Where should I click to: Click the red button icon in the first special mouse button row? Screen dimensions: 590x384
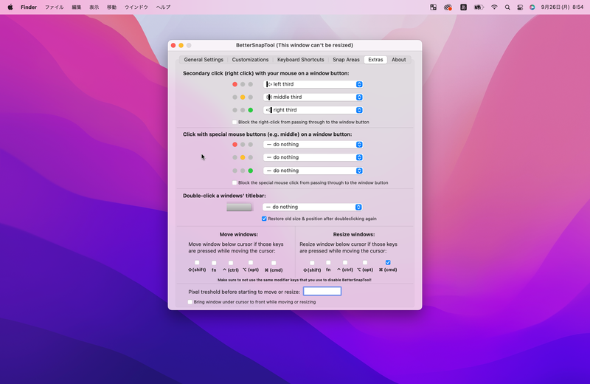235,144
